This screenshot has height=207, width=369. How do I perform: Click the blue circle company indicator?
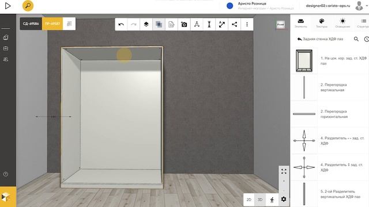(x=229, y=6)
